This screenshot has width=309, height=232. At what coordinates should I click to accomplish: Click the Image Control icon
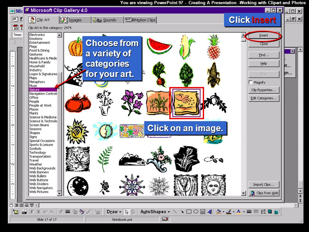coord(24,212)
